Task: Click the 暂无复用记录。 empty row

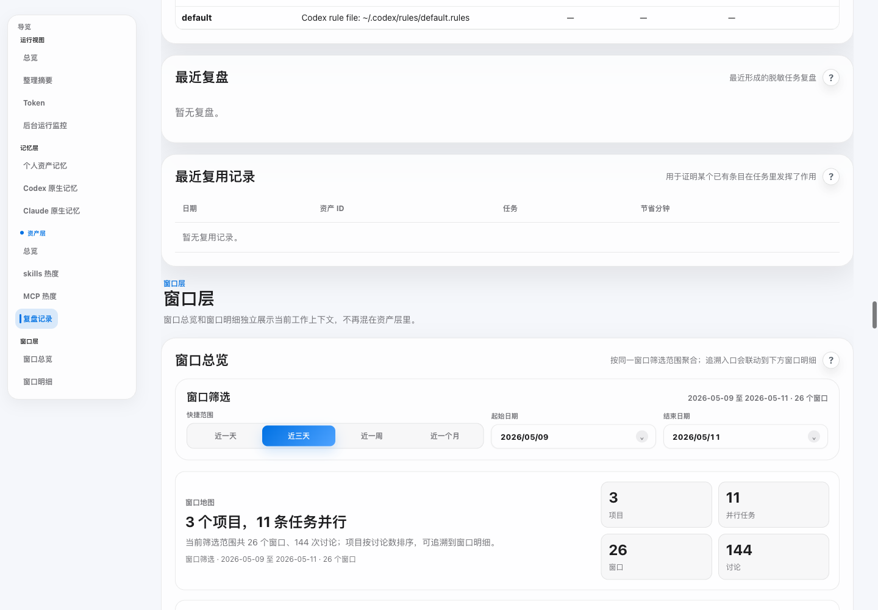Action: pyautogui.click(x=507, y=237)
